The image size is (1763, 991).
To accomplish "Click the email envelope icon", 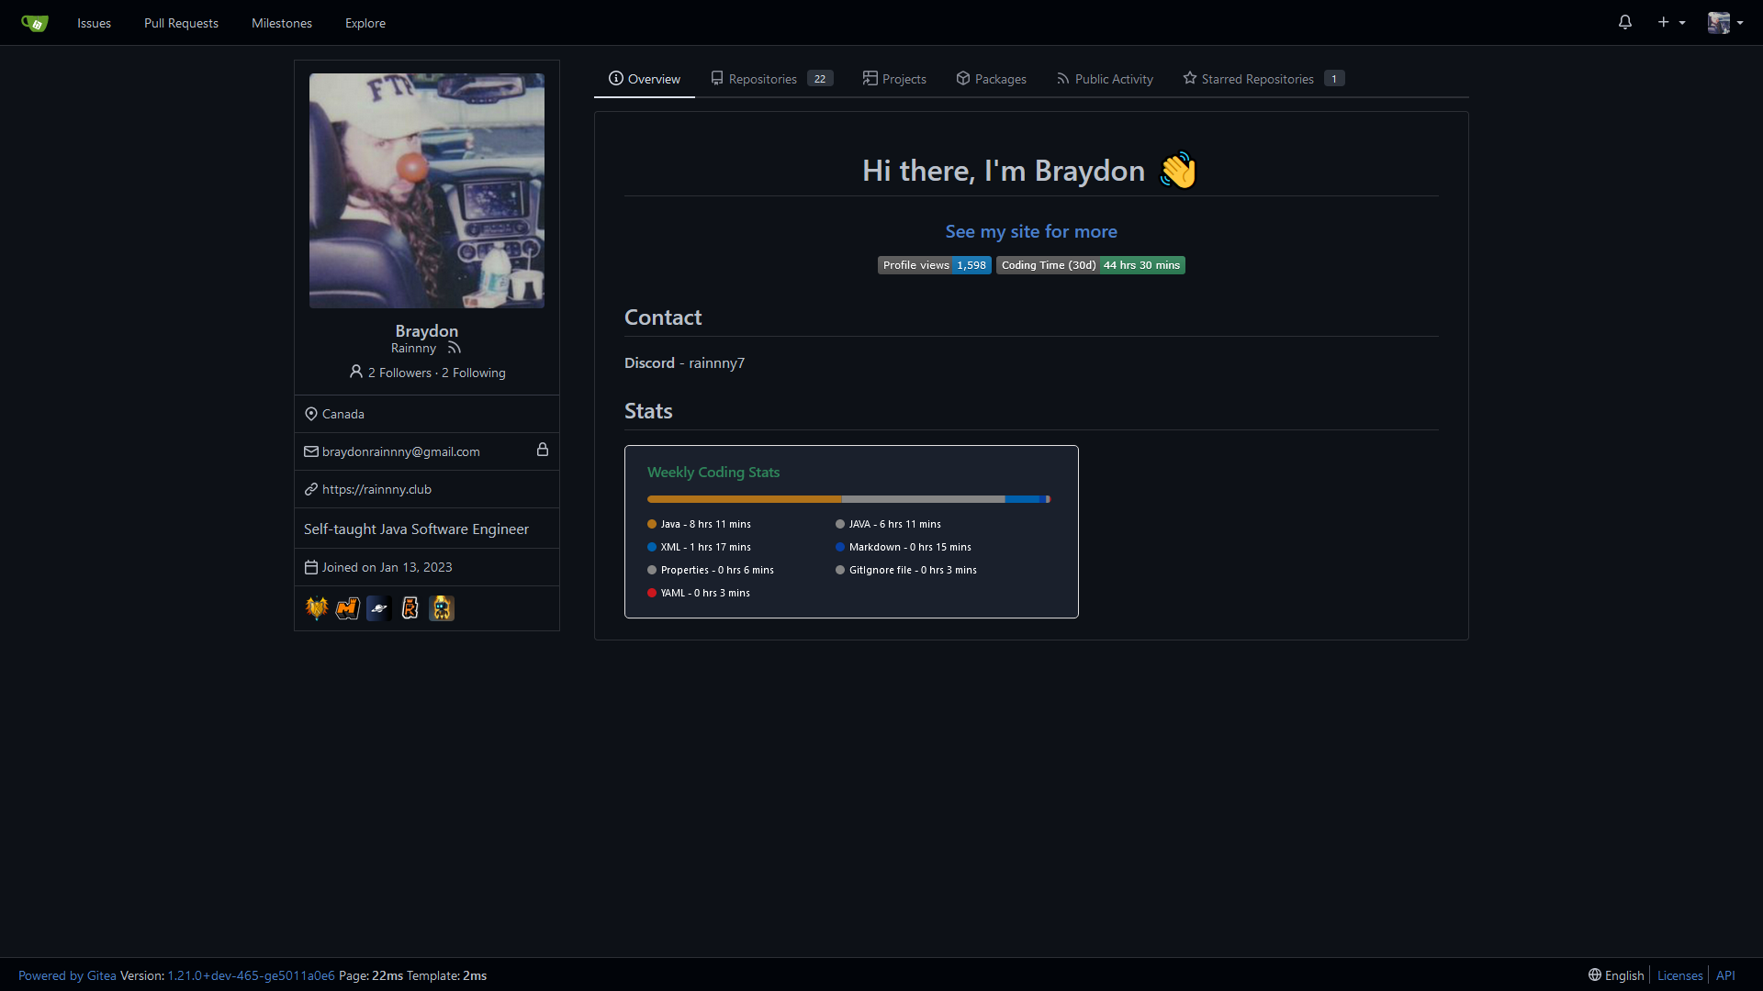I will pos(311,451).
